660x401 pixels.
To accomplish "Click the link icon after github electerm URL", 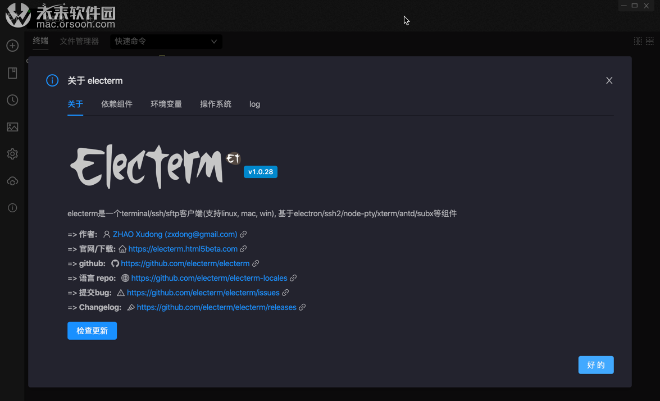I will point(256,263).
